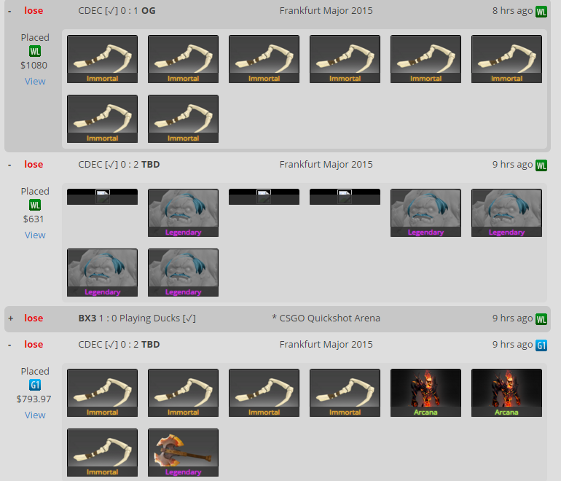Click 8 hrs ago timestamp
This screenshot has width=561, height=481.
512,11
